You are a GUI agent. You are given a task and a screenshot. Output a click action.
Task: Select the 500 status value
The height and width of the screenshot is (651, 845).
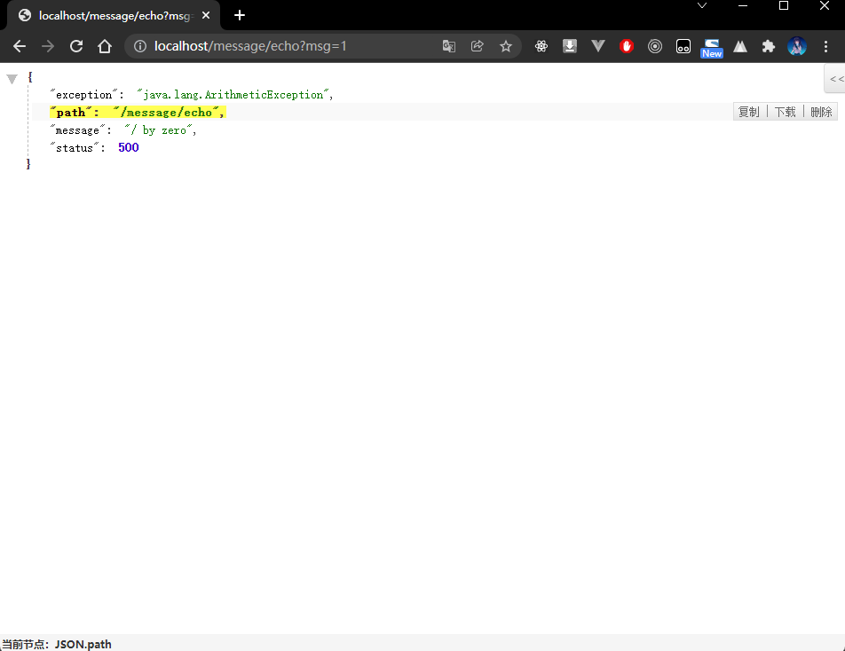(x=128, y=147)
